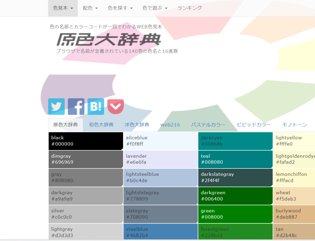This screenshot has width=315, height=241.
Task: Click the Twitter share icon
Action: 56,106
